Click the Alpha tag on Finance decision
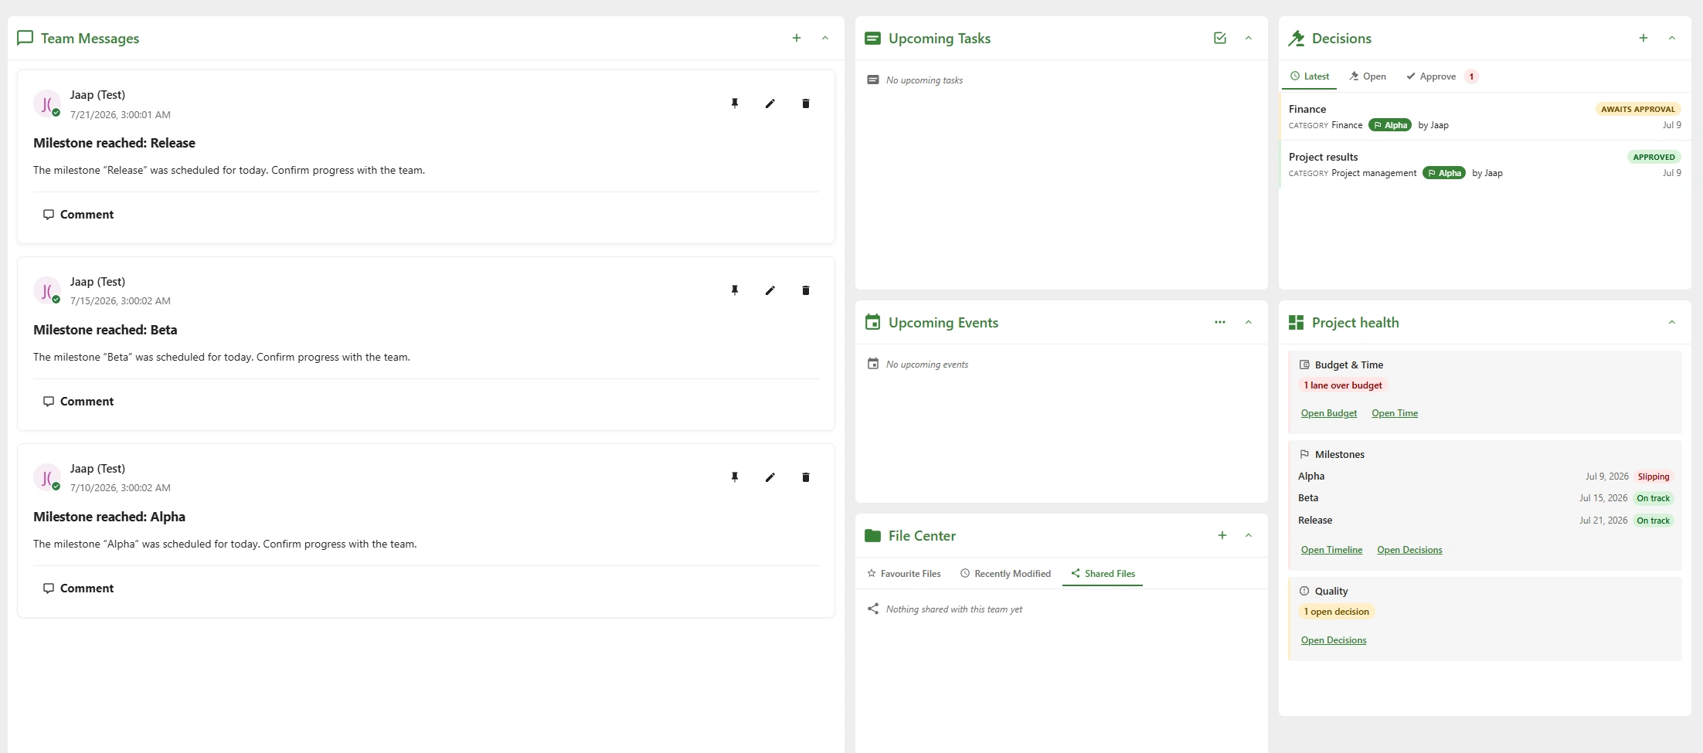This screenshot has height=753, width=1703. (x=1390, y=125)
